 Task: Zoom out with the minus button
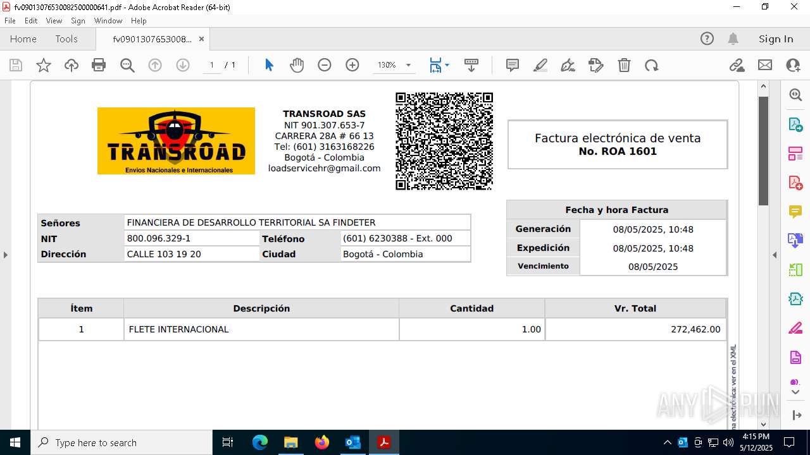[325, 65]
